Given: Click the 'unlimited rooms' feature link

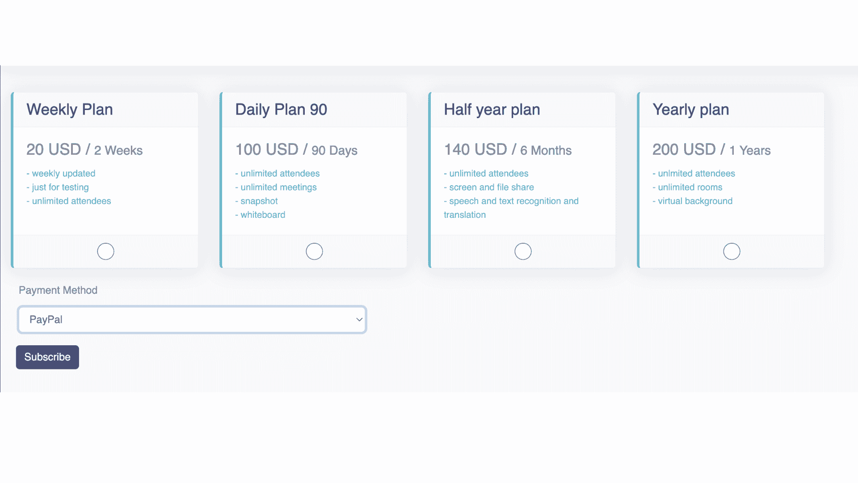Looking at the screenshot, I should point(688,187).
